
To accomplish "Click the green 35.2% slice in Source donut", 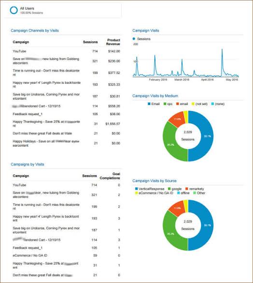I will click(170, 234).
